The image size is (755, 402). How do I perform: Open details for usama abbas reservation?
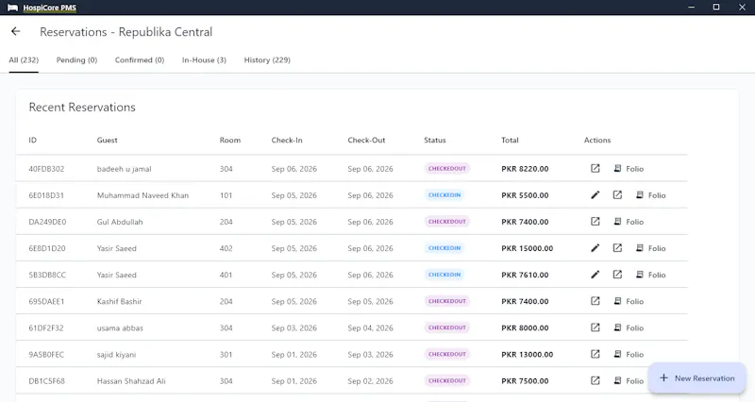pyautogui.click(x=596, y=327)
